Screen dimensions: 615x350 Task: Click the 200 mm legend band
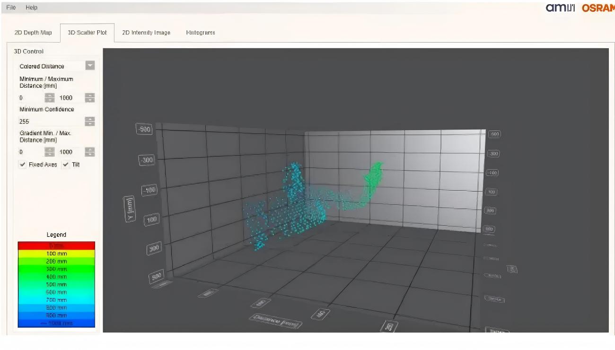(x=56, y=261)
